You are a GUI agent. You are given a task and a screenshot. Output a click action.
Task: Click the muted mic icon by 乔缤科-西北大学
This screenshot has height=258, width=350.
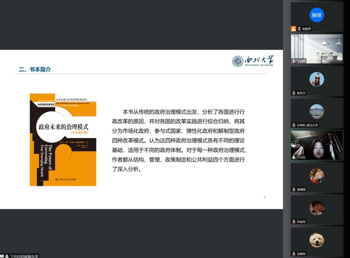click(294, 125)
